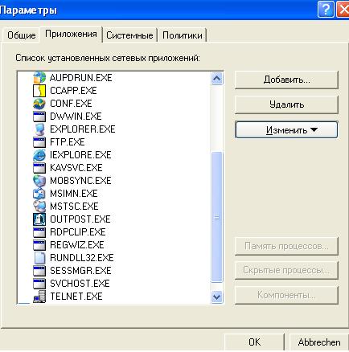Select CCAPP.EXE in the list
The width and height of the screenshot is (349, 352).
click(x=73, y=91)
